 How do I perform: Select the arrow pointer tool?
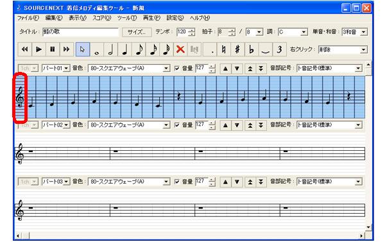pos(83,49)
